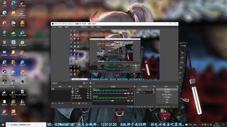Screen dimensions: 227x127
Task: Click the Stop Streaming button
Action: pyautogui.click(x=167, y=89)
